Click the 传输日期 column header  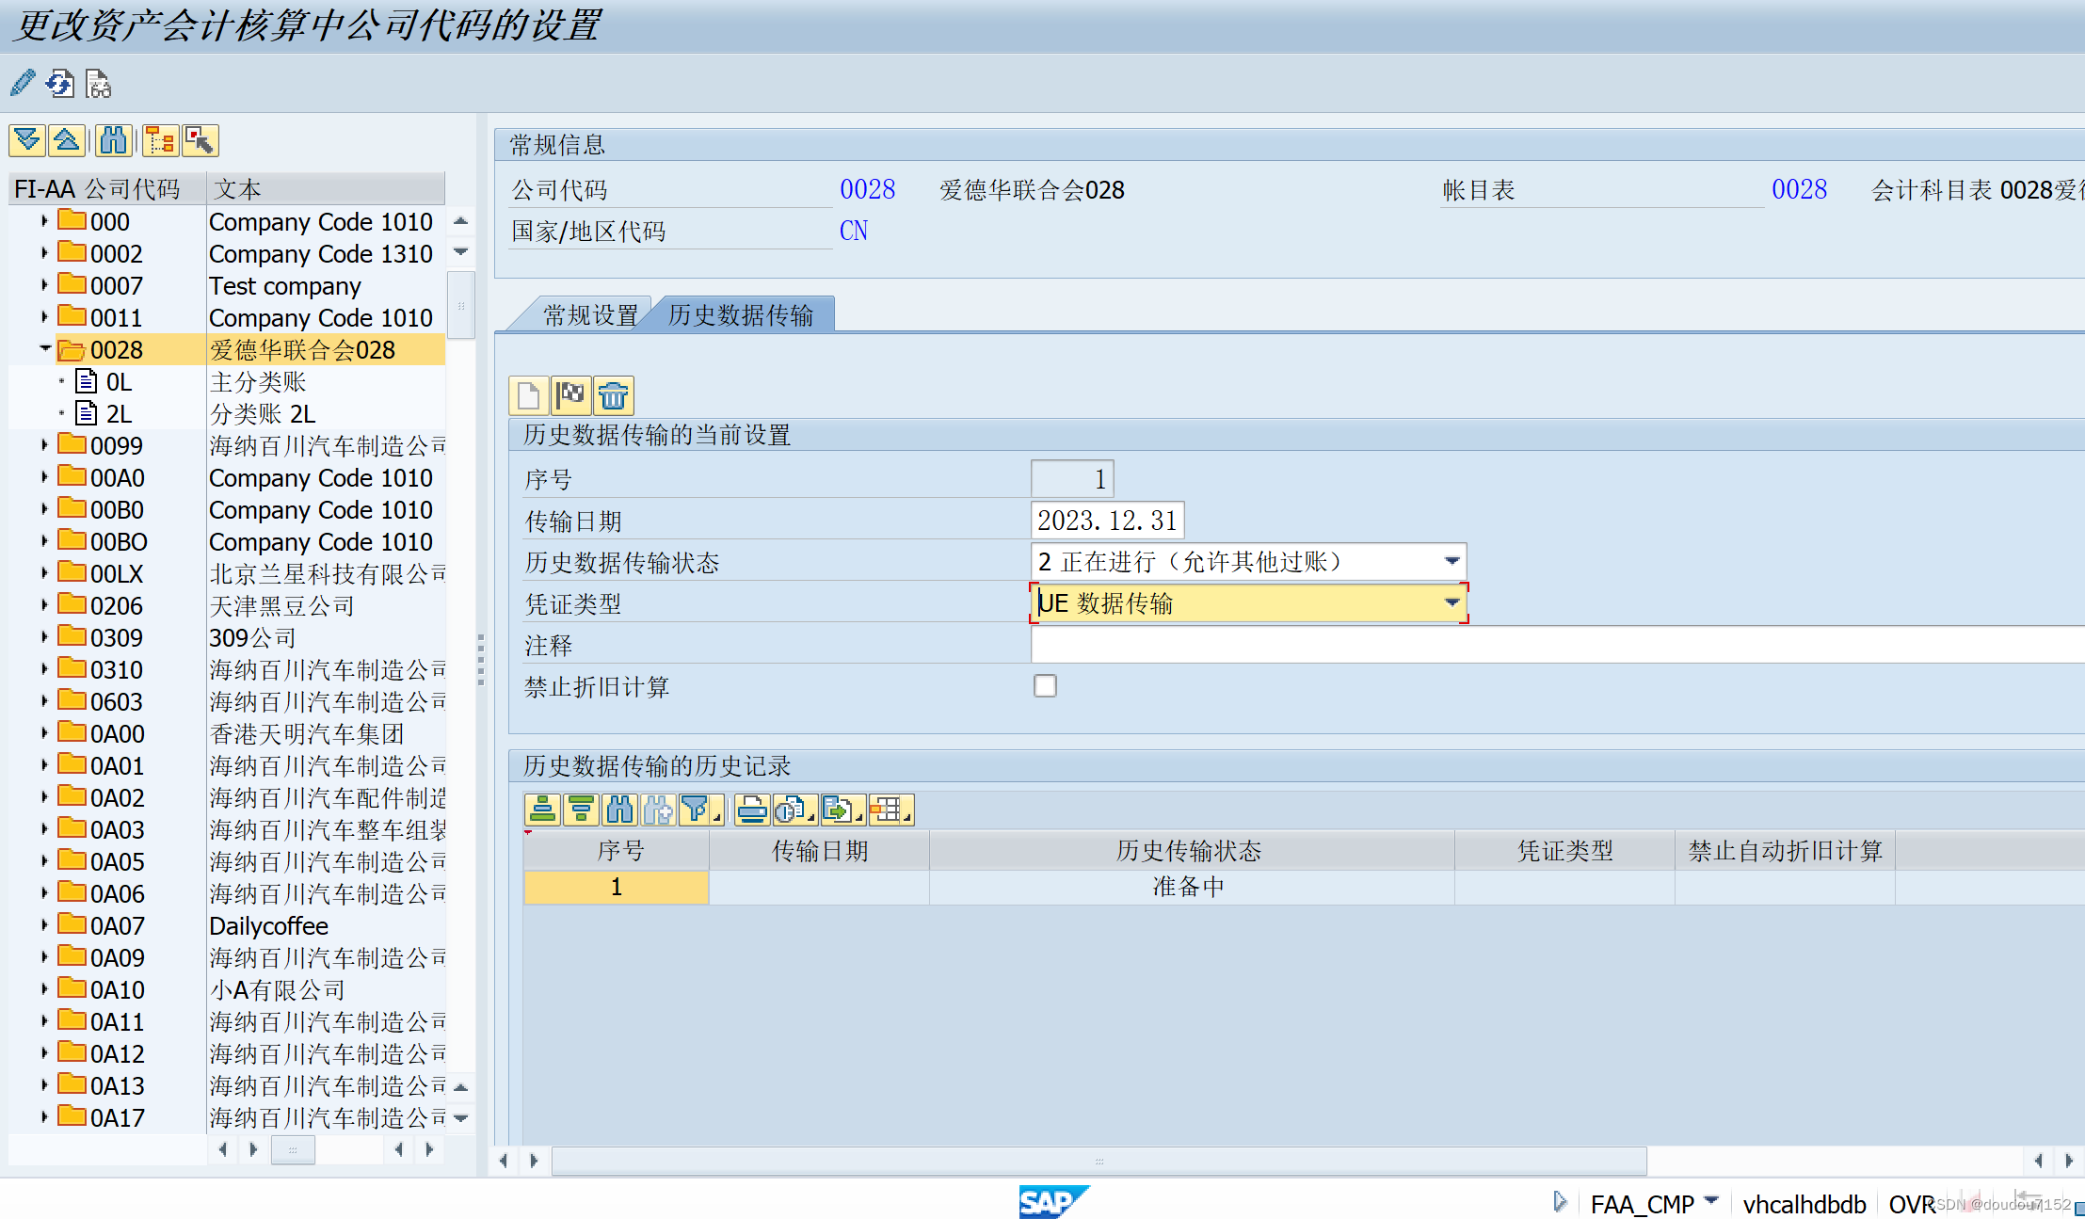pos(819,851)
